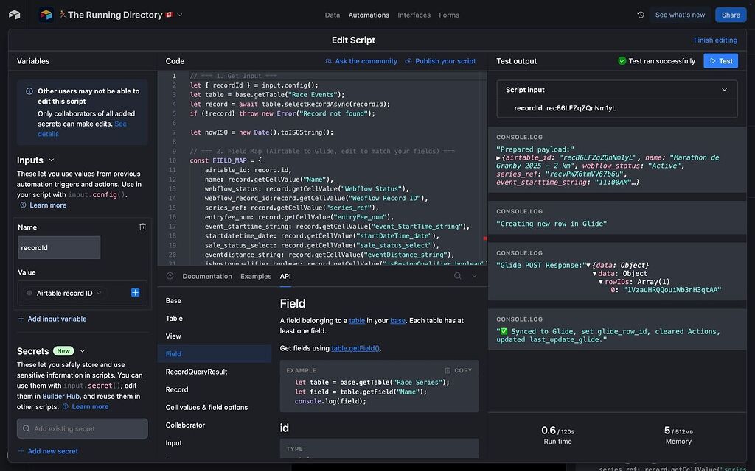755x471 pixels.
Task: Click the recordId Name input field
Action: coord(58,247)
